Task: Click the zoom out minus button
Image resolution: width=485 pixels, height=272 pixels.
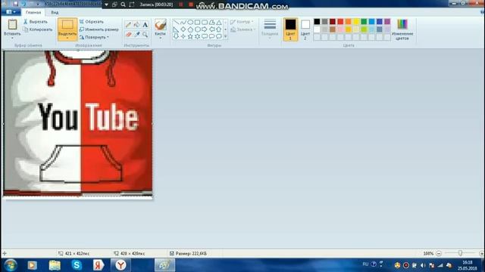Action: (439, 254)
